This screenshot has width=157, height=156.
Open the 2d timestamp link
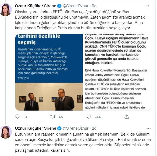(x=94, y=128)
